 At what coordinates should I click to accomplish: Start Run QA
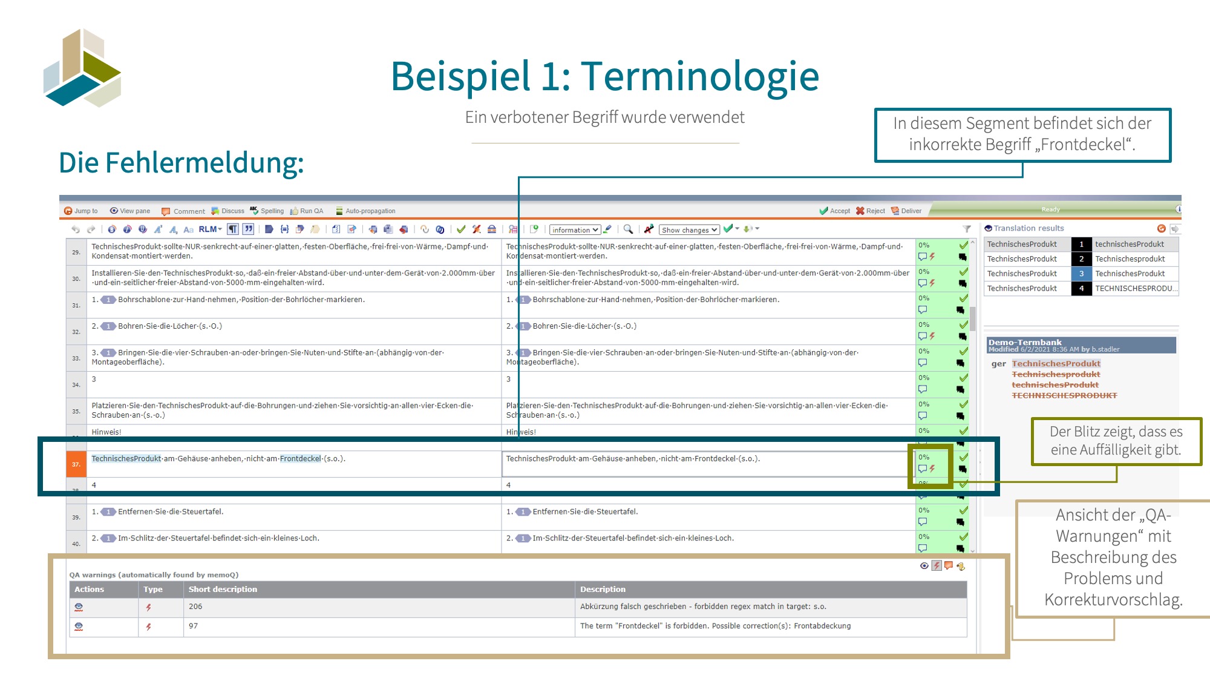307,211
